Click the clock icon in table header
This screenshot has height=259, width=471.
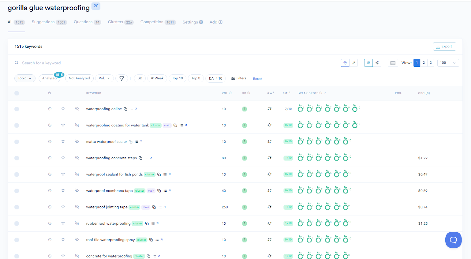point(49,93)
